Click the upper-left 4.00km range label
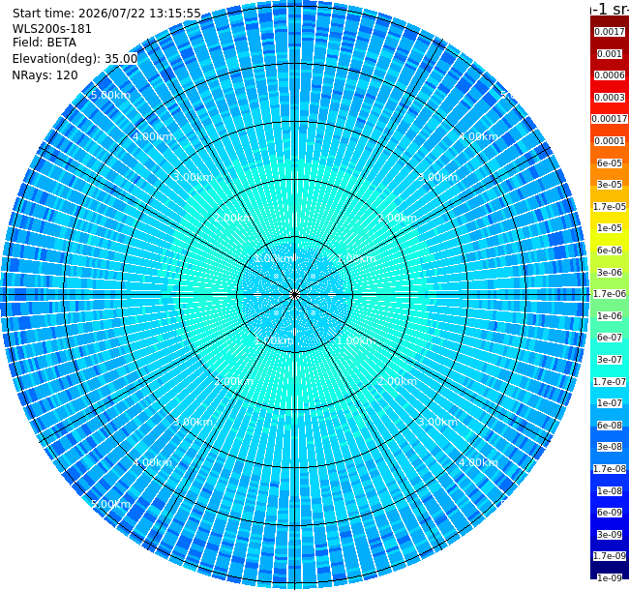 tap(152, 136)
